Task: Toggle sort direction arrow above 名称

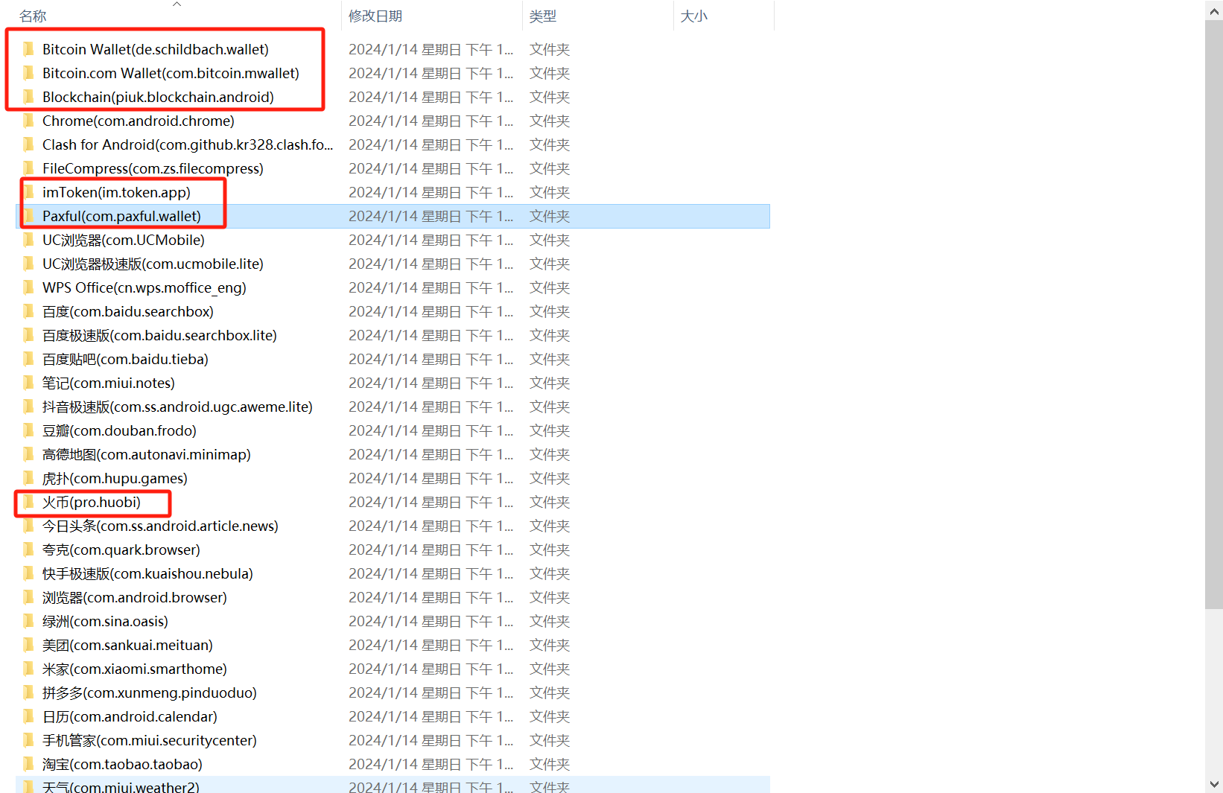Action: [x=177, y=4]
